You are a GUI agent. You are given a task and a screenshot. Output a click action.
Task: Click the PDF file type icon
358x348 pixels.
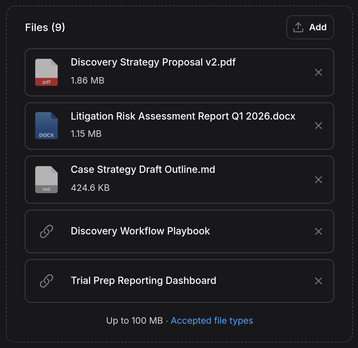click(47, 72)
